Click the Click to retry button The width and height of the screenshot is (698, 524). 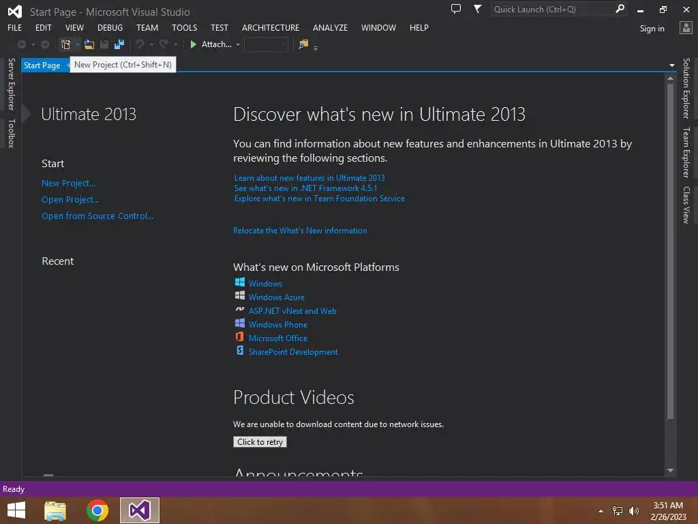coord(260,441)
